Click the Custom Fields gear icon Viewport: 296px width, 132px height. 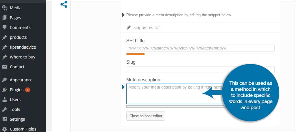[5, 129]
